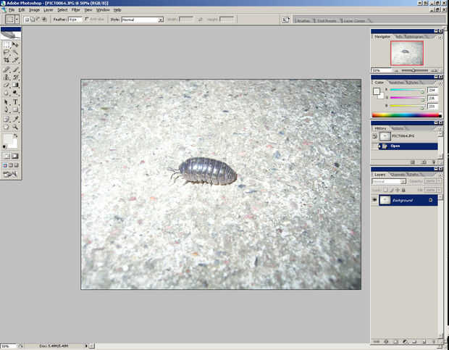Open the Image menu
This screenshot has height=350, width=449.
pos(34,10)
